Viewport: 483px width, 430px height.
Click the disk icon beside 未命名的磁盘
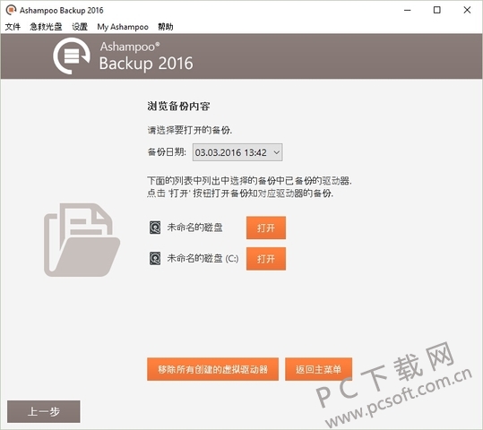(x=155, y=228)
